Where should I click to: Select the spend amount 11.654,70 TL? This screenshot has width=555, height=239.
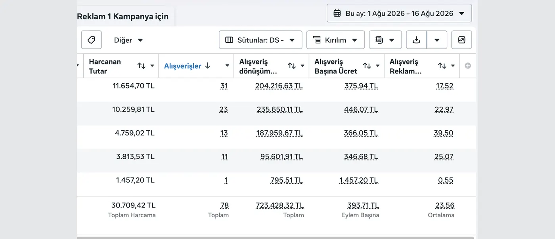click(134, 86)
